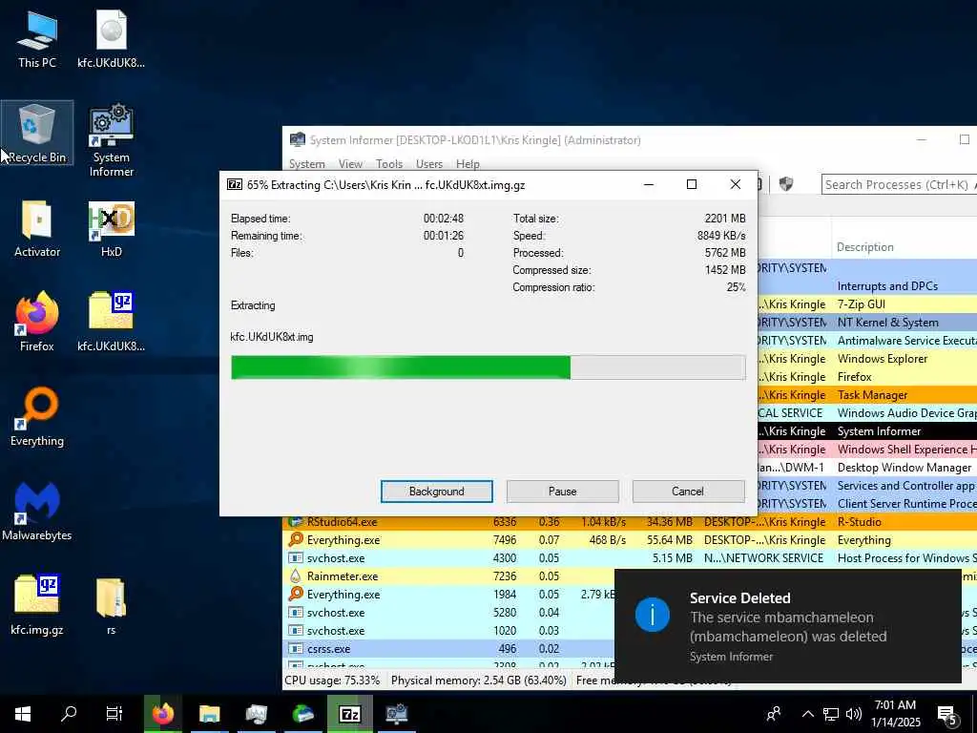Focus the Search Processes field

pyautogui.click(x=900, y=184)
